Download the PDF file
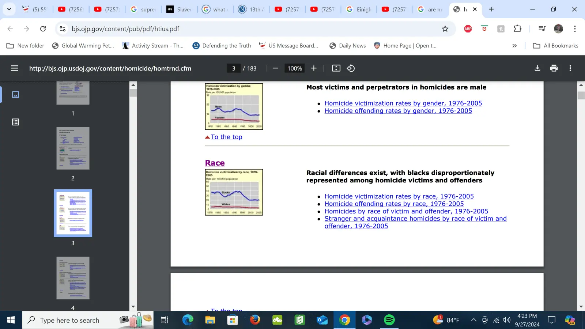The image size is (585, 329). pos(537,68)
